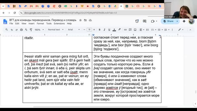Open version history clock icon
197x111 pixels.
click(137, 21)
